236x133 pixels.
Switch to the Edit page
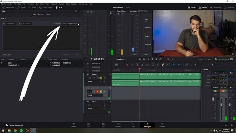click(x=103, y=125)
